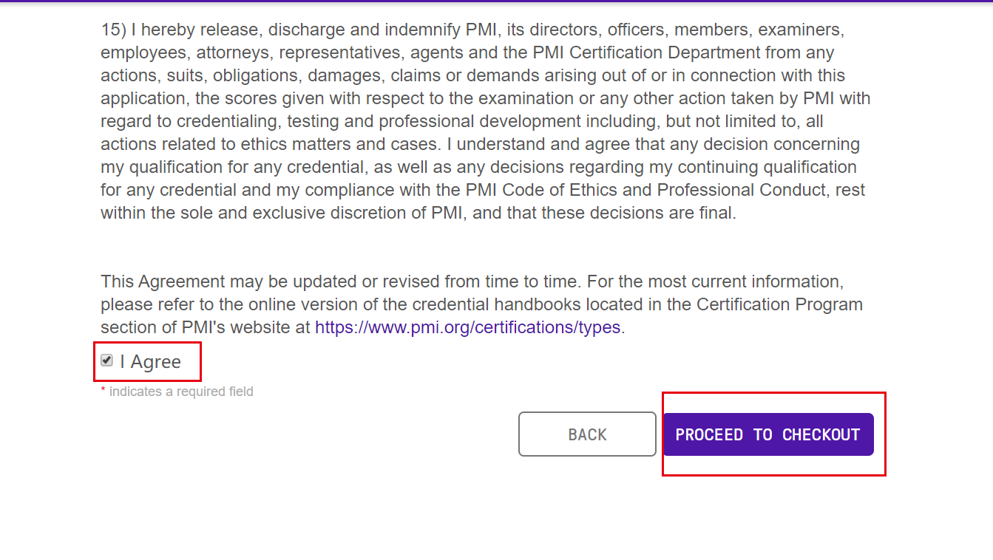Click the clause number "15)"
Screen dimensions: 993x560
(x=114, y=30)
